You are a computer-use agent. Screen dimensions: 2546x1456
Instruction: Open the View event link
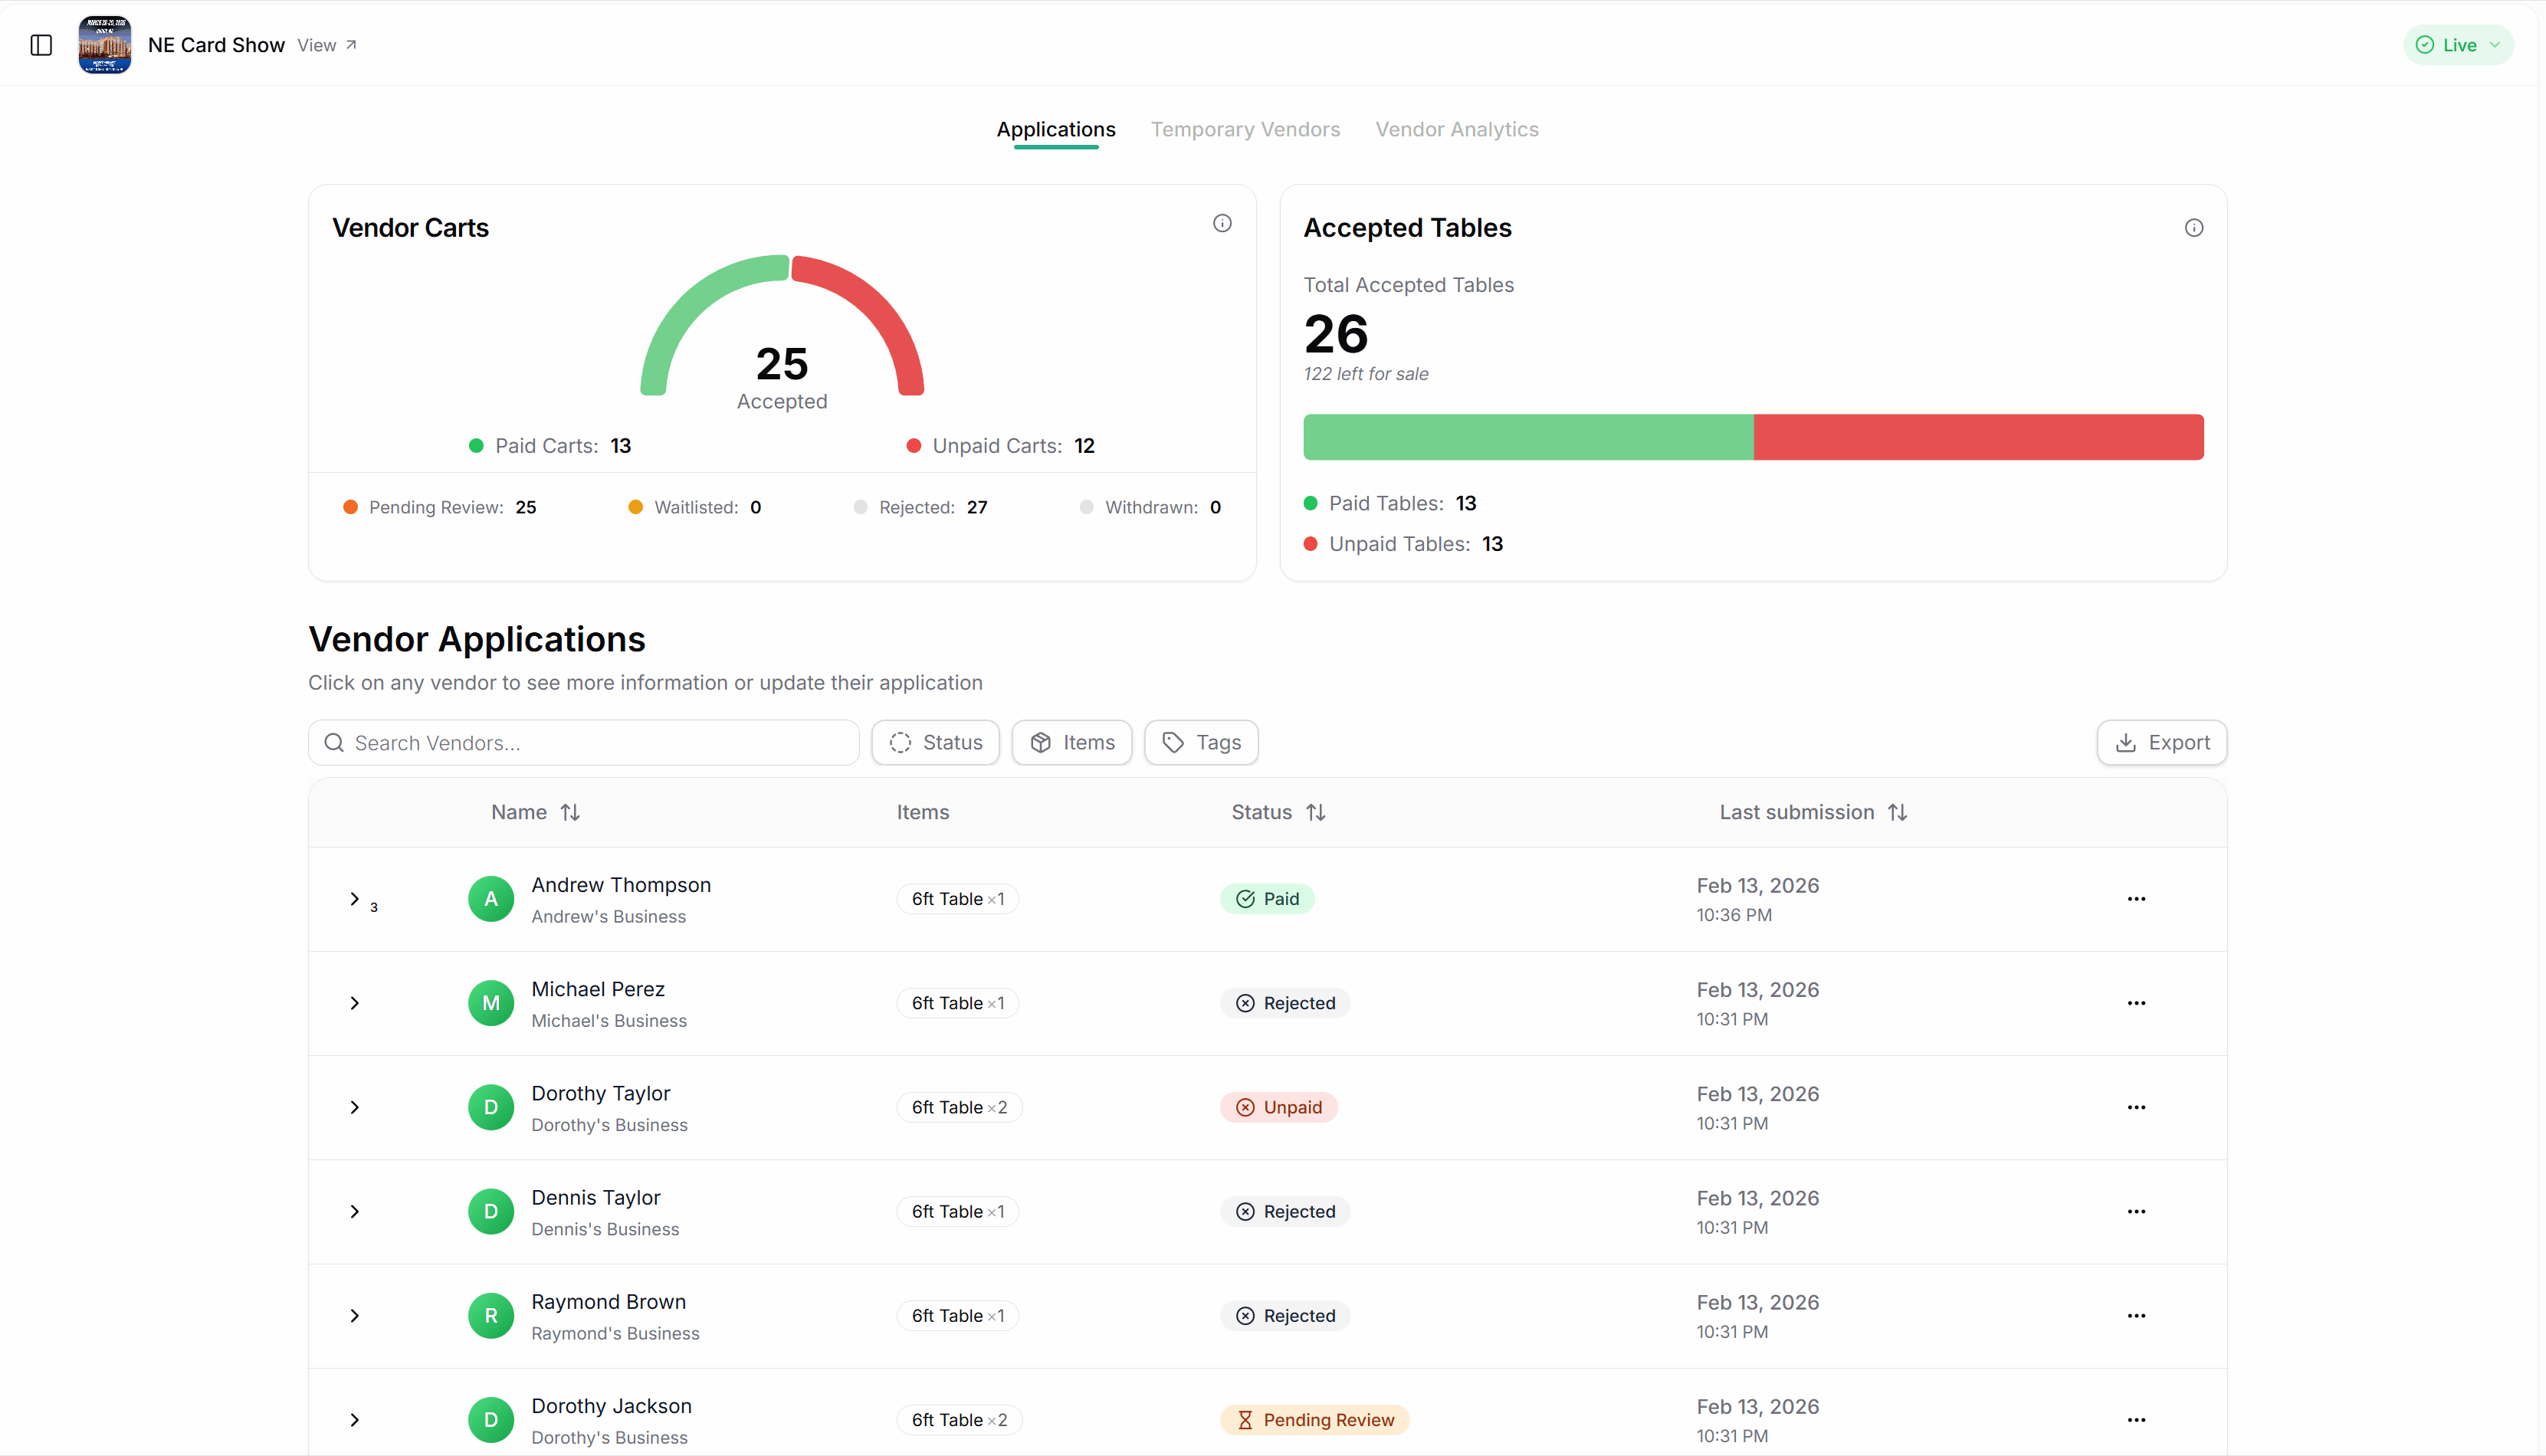coord(326,45)
